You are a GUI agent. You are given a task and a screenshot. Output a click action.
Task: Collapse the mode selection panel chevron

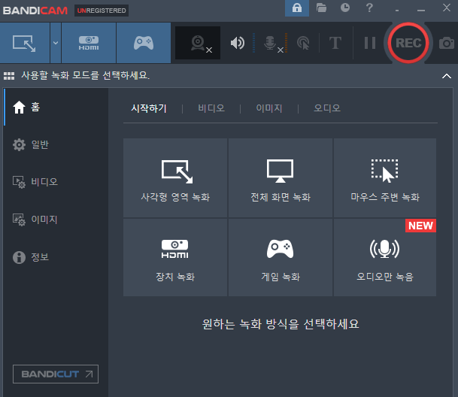click(x=447, y=76)
